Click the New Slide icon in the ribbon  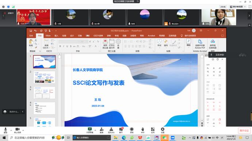click(x=46, y=44)
